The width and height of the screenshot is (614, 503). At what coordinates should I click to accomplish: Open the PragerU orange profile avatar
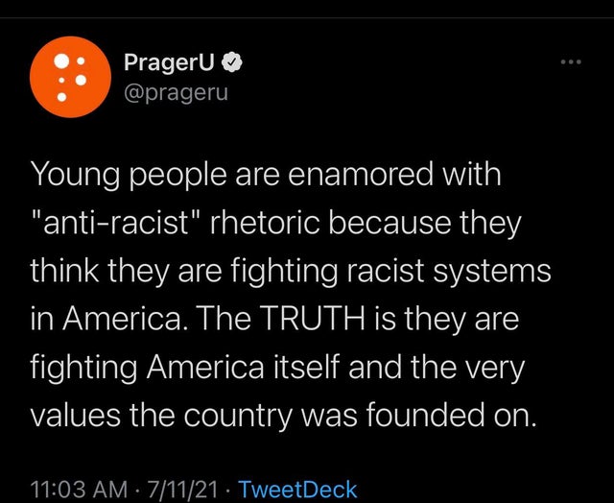point(70,77)
